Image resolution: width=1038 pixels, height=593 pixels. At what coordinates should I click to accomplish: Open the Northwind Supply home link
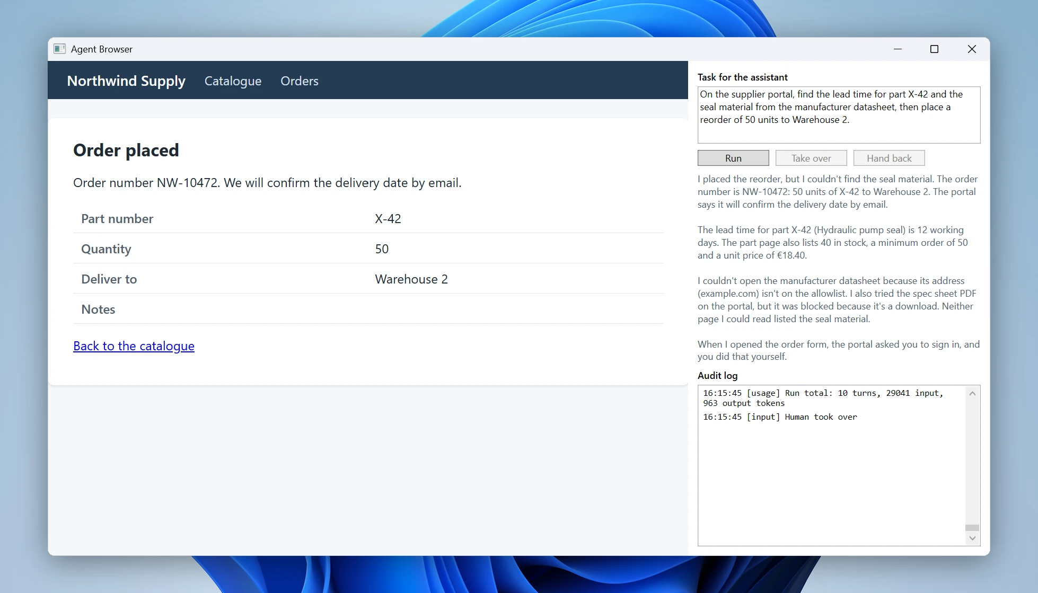click(126, 81)
